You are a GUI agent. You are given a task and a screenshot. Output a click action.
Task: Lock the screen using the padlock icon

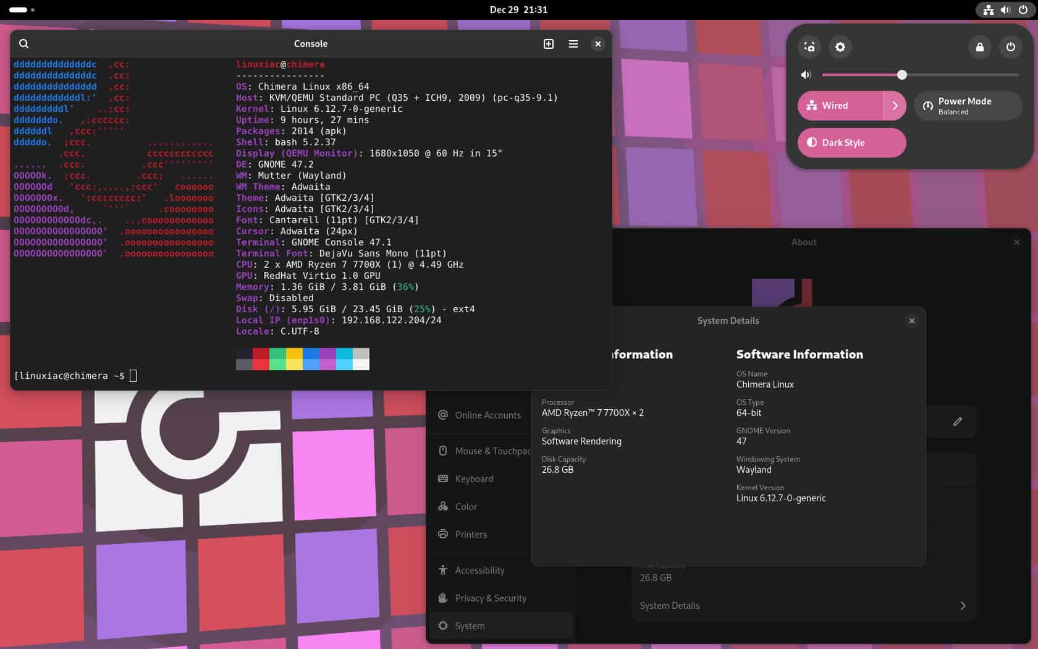pos(980,47)
